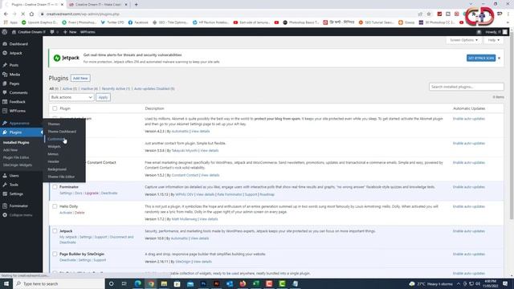Open the Posts pin icon

click(5, 65)
